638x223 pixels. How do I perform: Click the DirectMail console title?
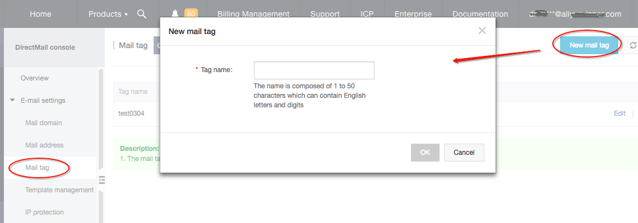click(45, 48)
